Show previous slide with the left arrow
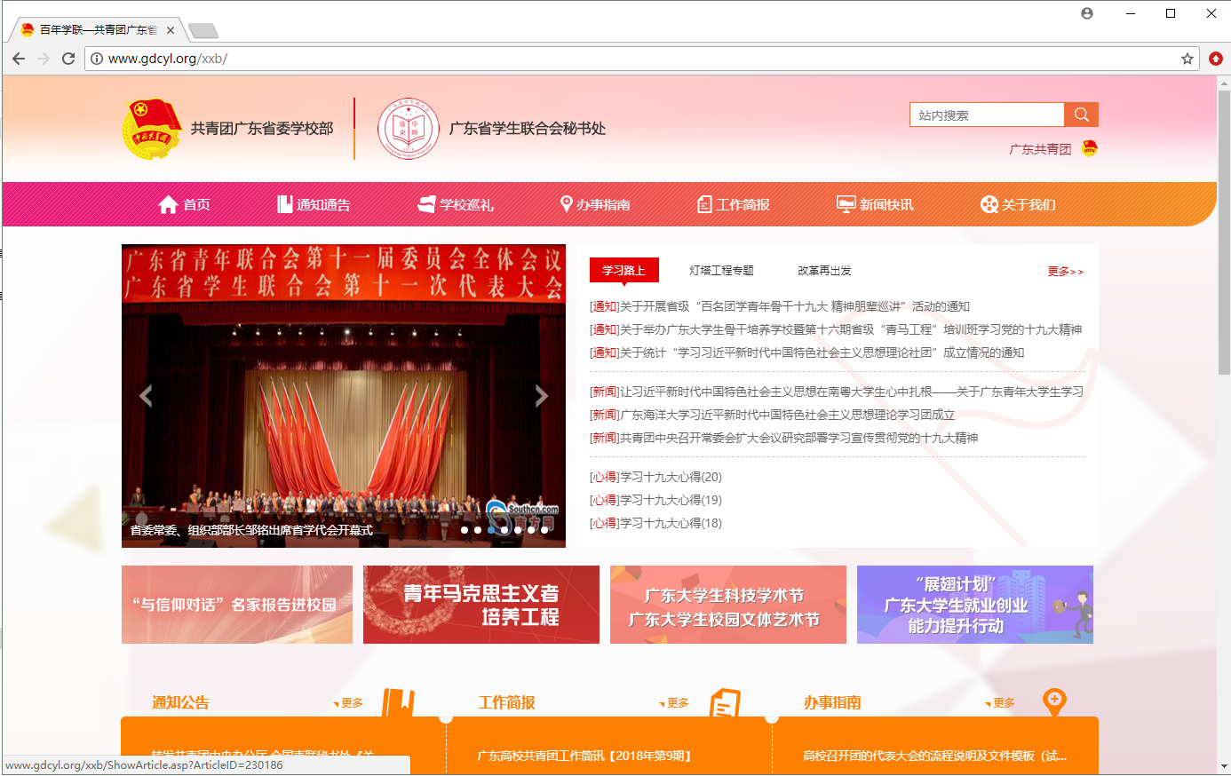1231x776 pixels. [x=147, y=396]
